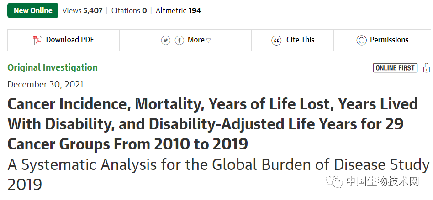Click the WeChat logo in watermark
Screen dimensions: 433x200
coord(335,180)
